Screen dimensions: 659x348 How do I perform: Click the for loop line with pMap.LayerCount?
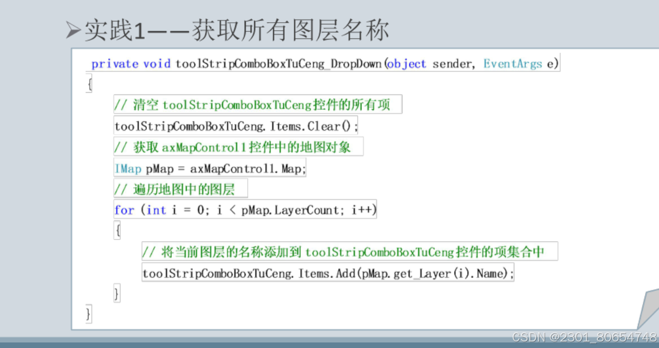point(245,210)
